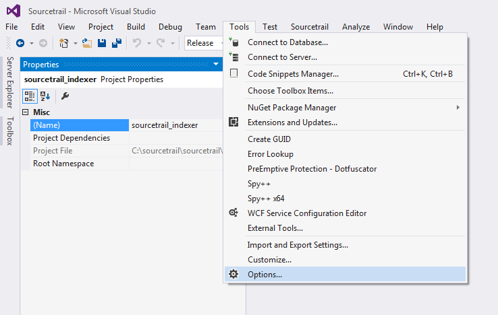
Task: Open the Release configuration combo box
Action: [204, 43]
